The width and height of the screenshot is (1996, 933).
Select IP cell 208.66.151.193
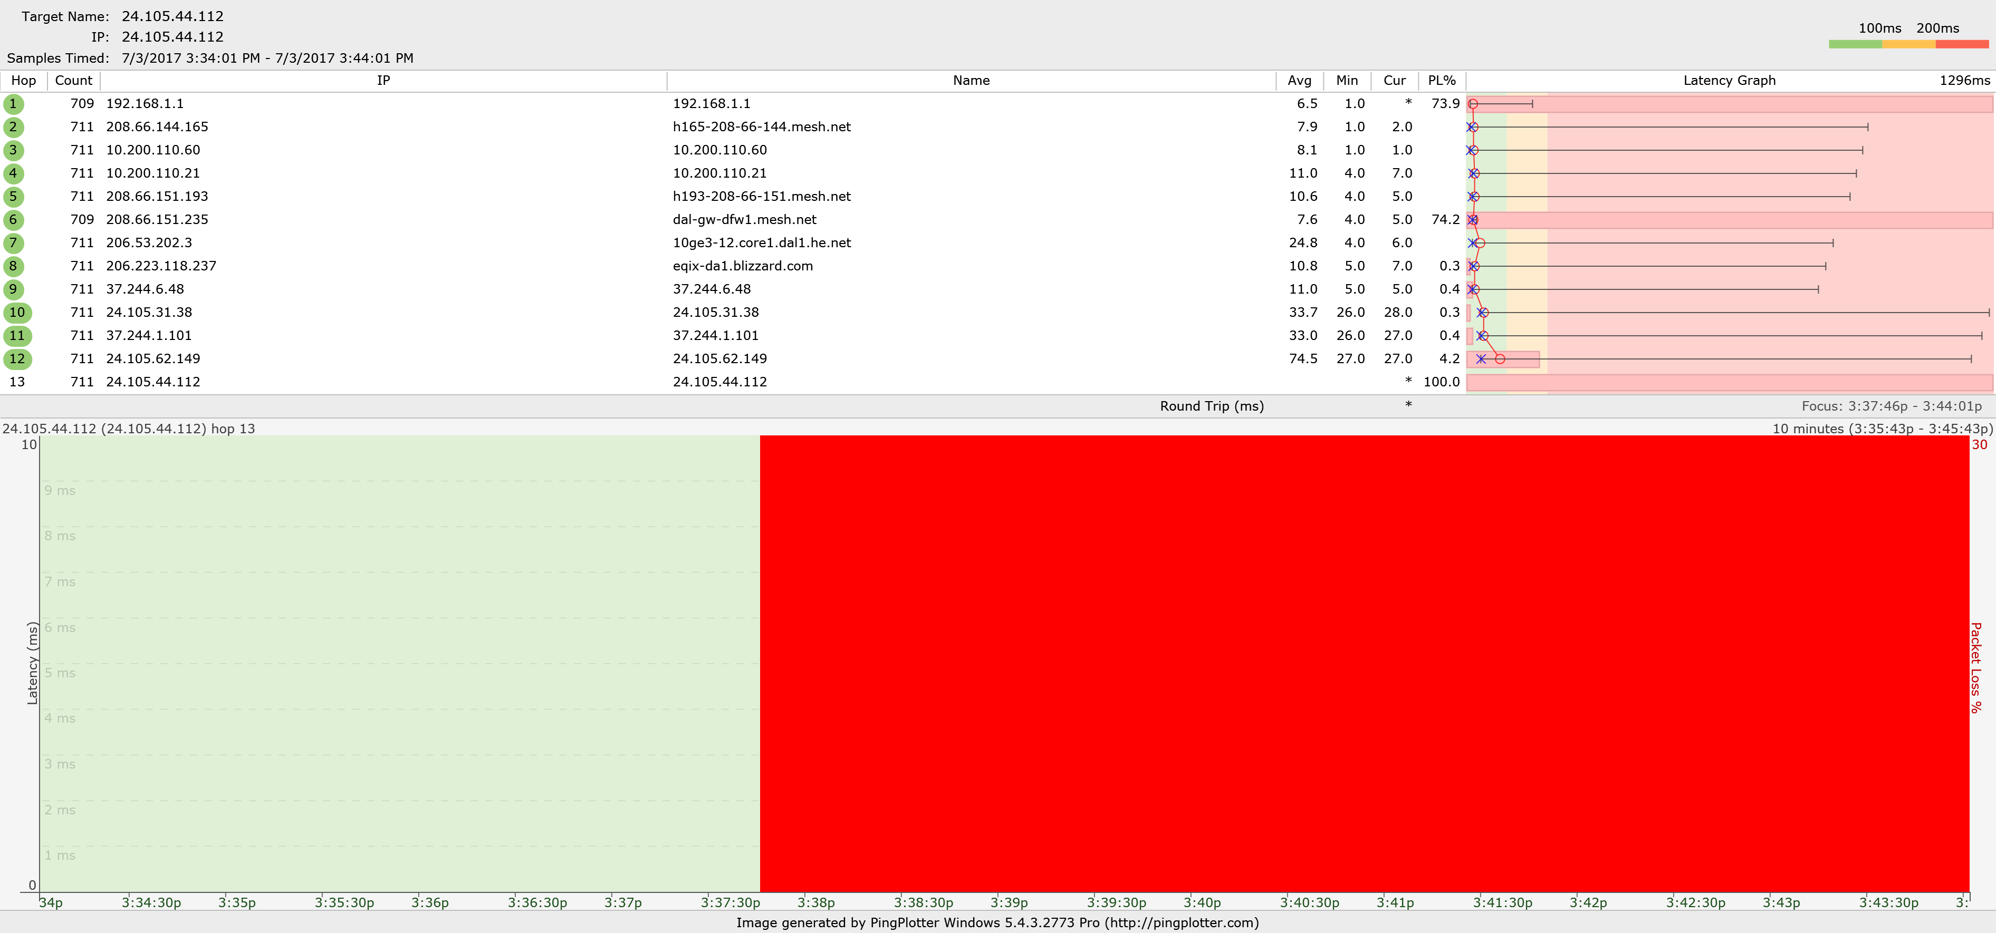click(157, 197)
